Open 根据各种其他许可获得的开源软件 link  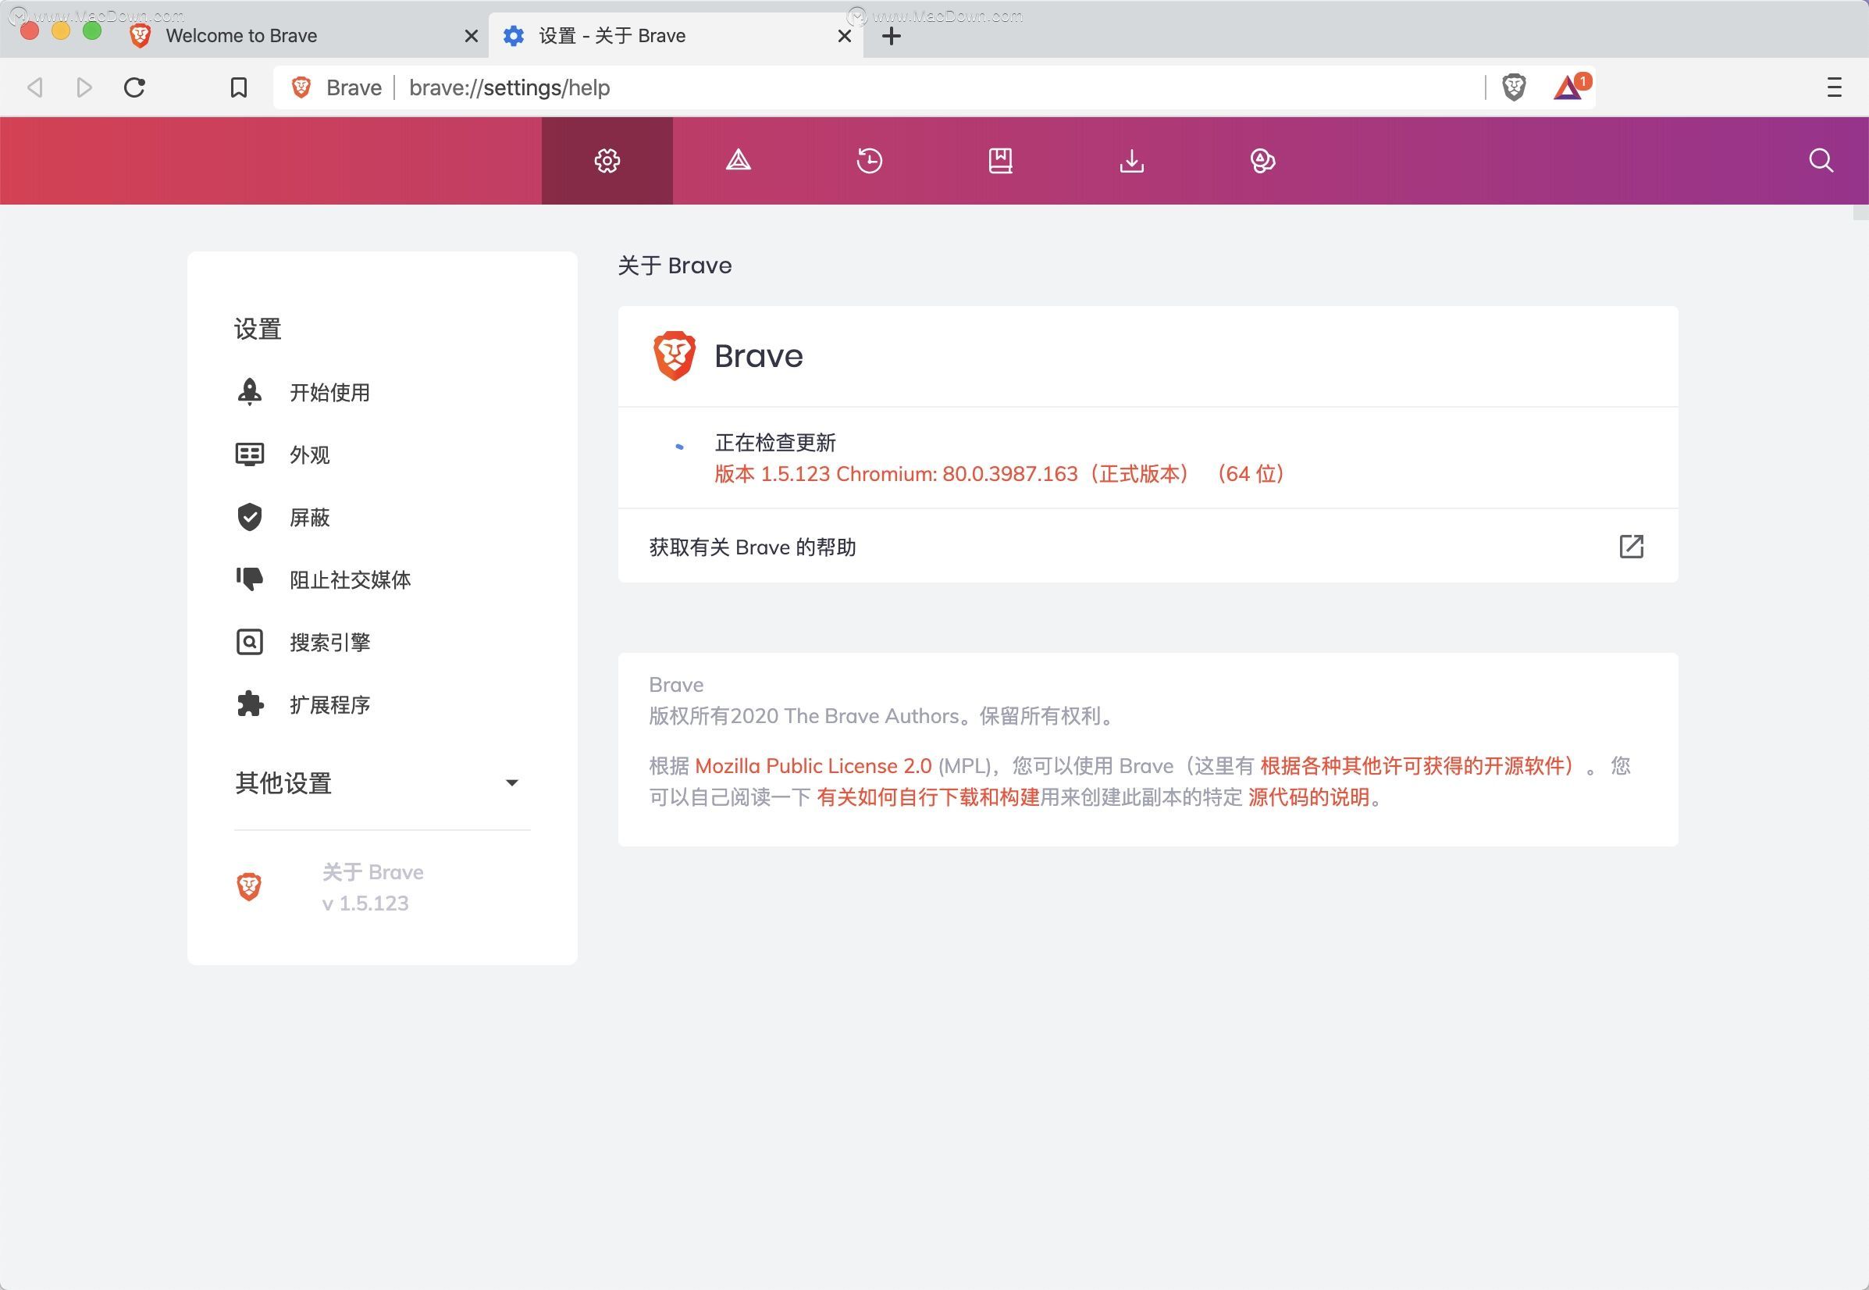tap(1417, 766)
